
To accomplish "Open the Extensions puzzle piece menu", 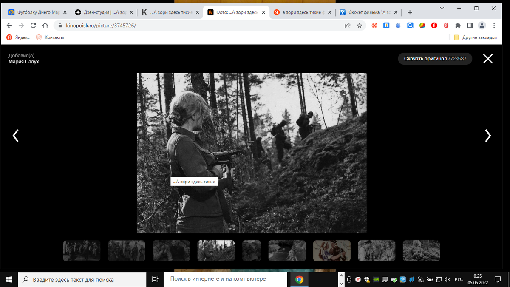I will [x=458, y=26].
